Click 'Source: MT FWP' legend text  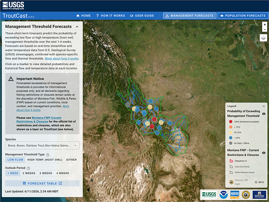click(x=241, y=182)
